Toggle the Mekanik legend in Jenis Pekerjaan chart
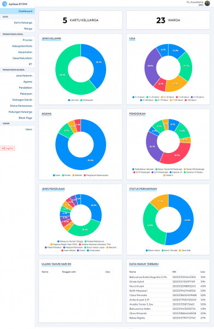Screen dimensions: 214x329 click(x=111, y=247)
